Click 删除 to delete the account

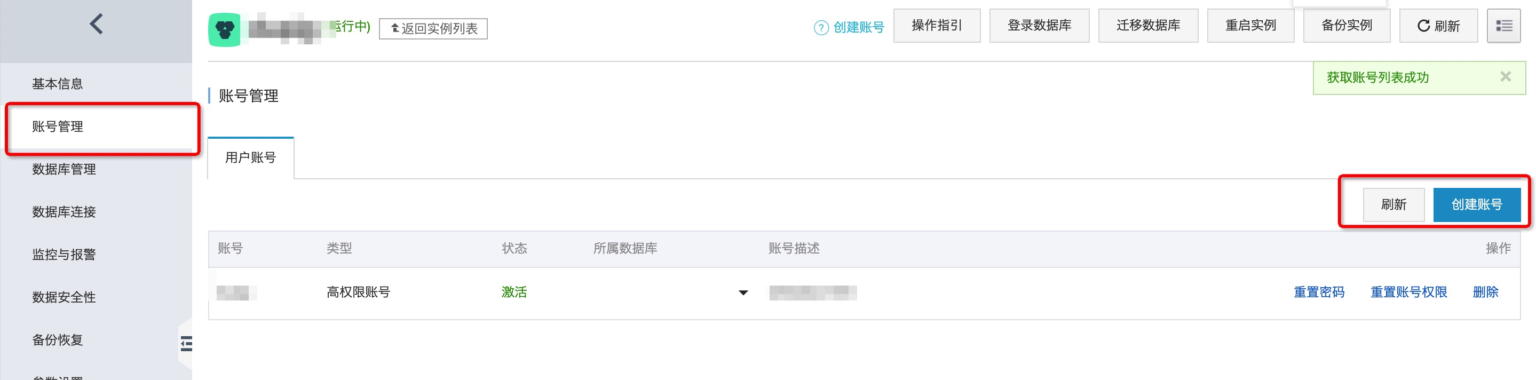point(1485,292)
